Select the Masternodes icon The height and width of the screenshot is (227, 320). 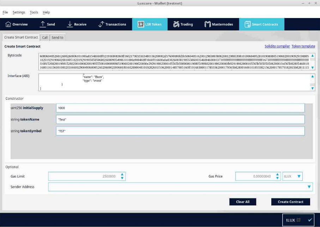point(208,24)
